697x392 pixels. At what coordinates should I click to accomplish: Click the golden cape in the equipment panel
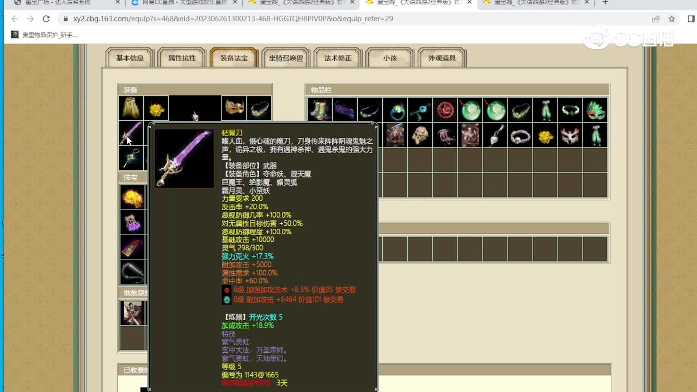point(131,108)
